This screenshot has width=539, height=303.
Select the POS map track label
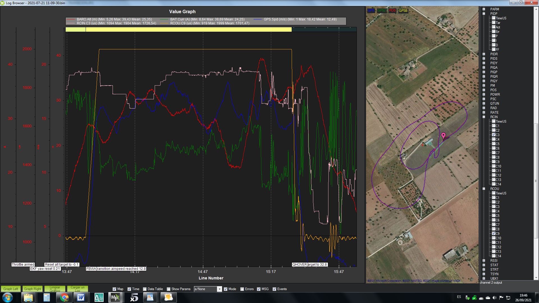point(392,10)
